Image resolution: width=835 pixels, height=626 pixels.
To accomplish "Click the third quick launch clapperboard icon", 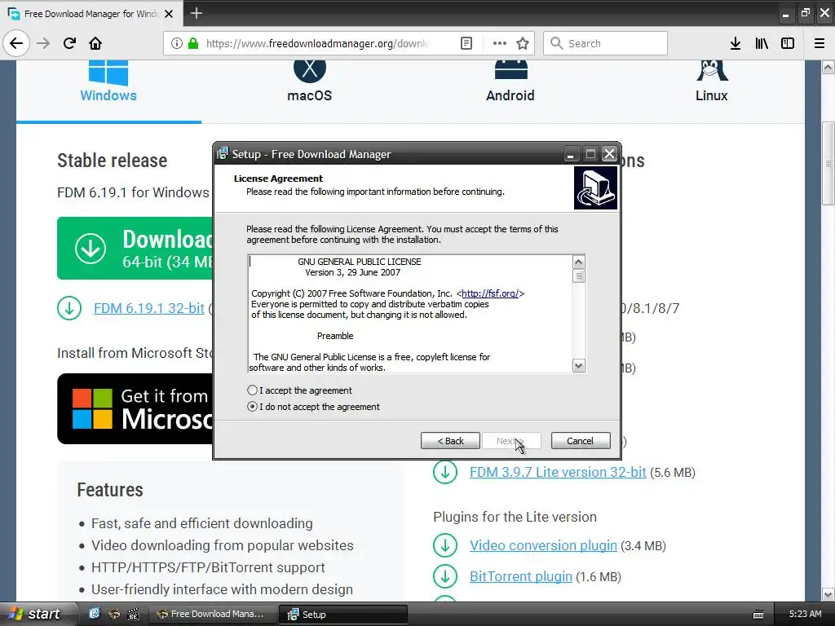I will (133, 614).
